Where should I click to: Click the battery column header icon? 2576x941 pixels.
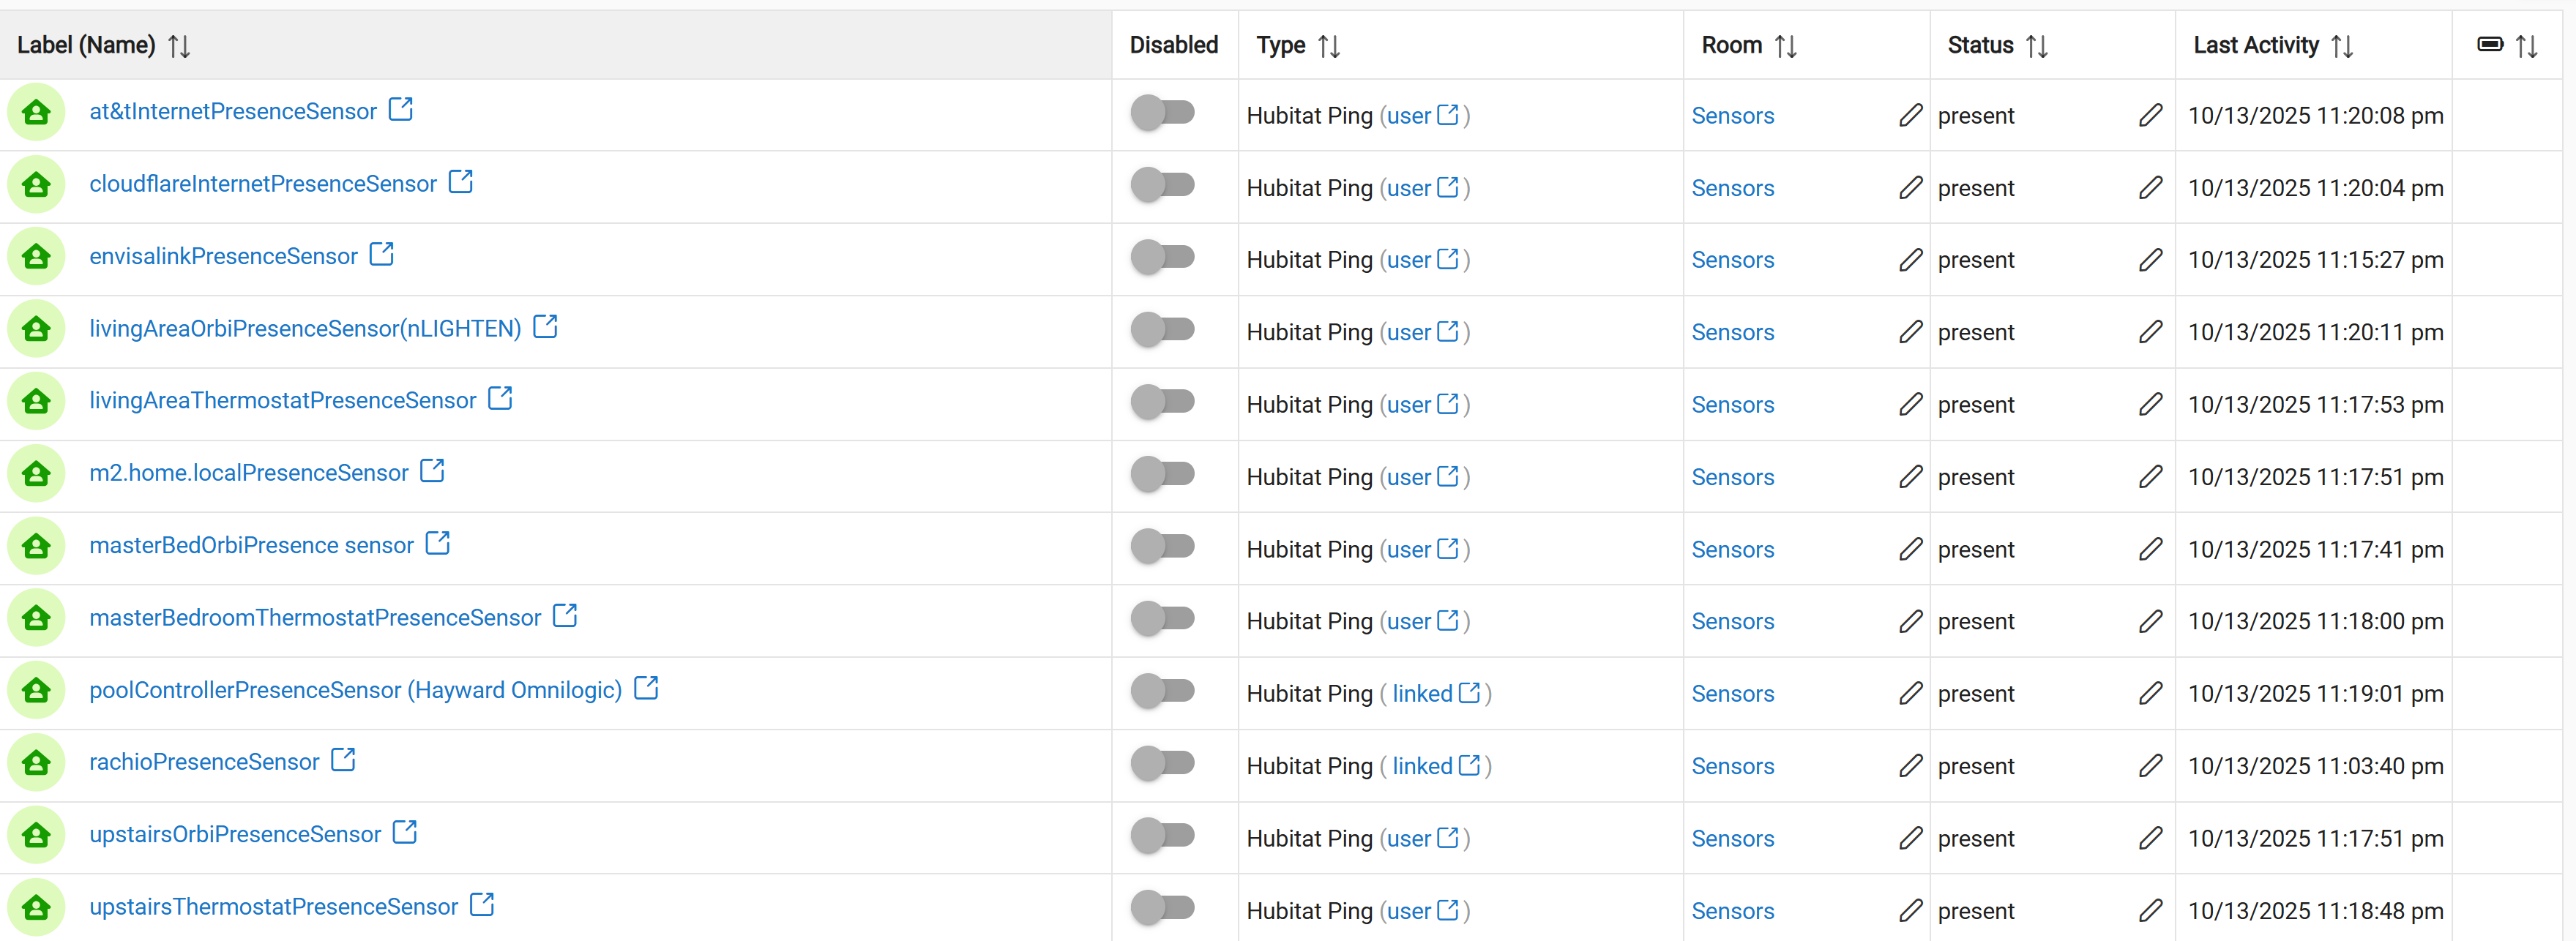click(x=2489, y=45)
